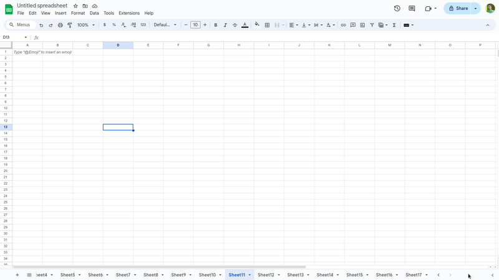Open the Help menu
This screenshot has height=280, width=499.
coord(149,13)
